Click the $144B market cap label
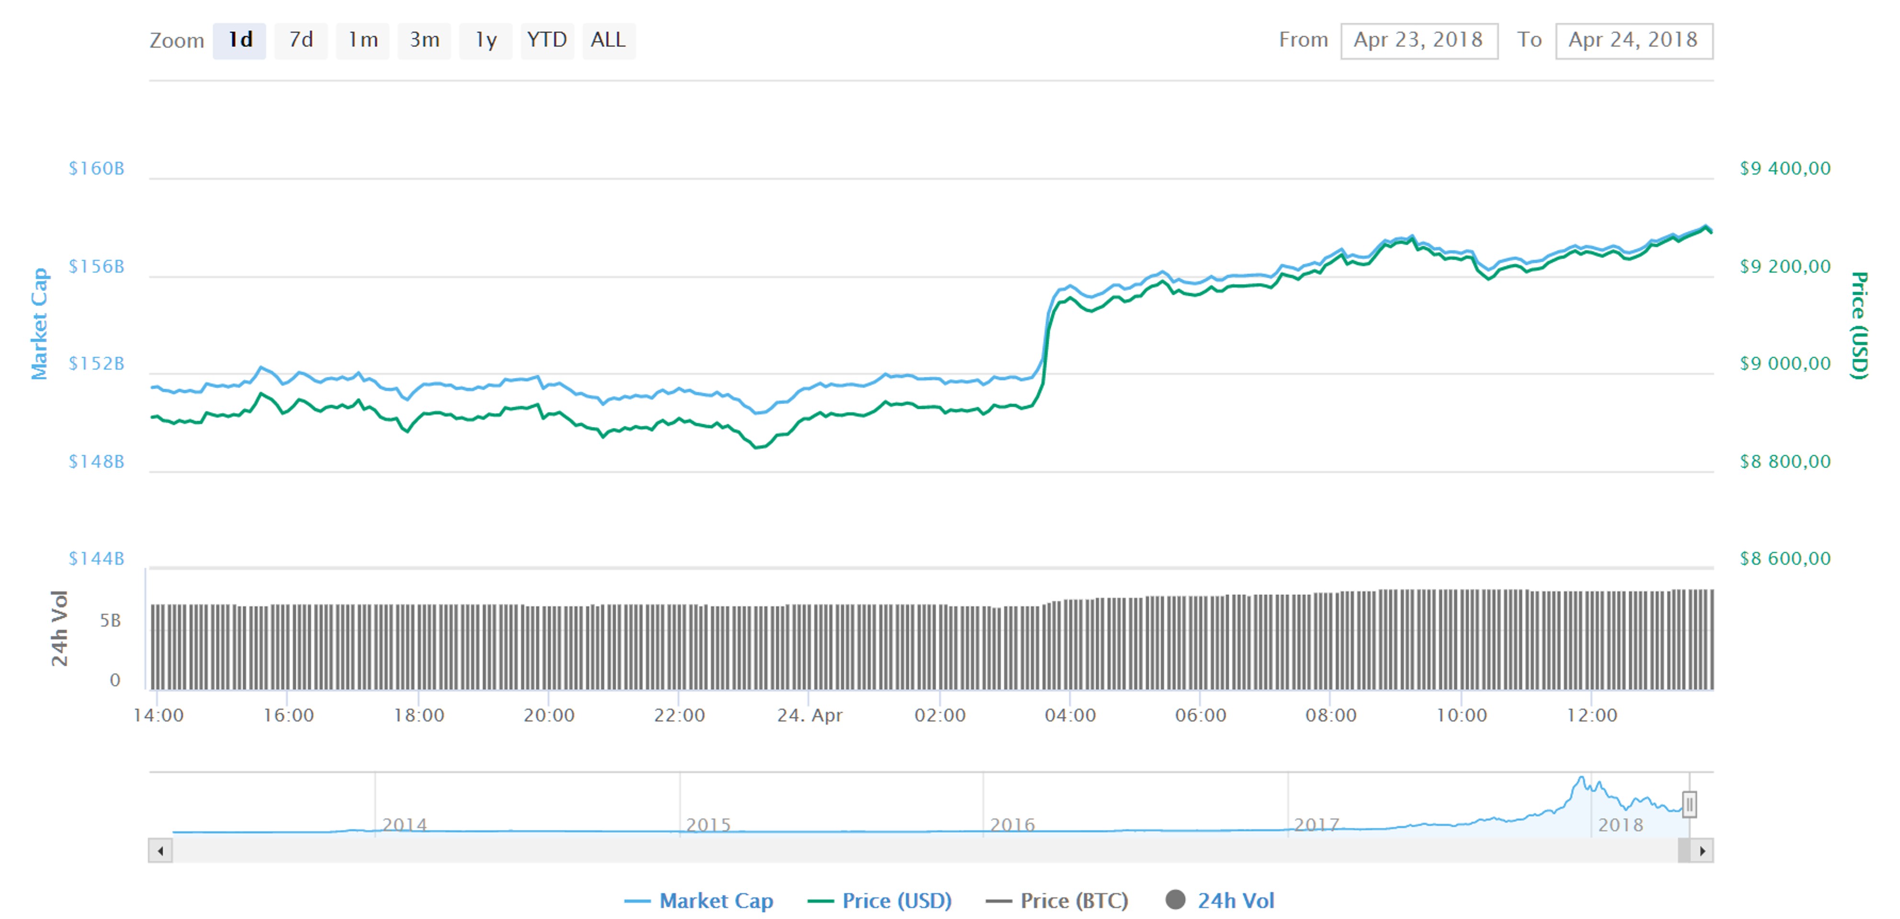1900x919 pixels. coord(97,558)
